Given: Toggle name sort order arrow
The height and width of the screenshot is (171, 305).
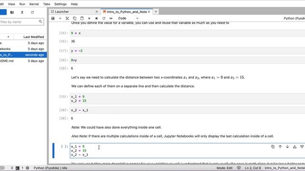Looking at the screenshot, I should (x=8, y=37).
